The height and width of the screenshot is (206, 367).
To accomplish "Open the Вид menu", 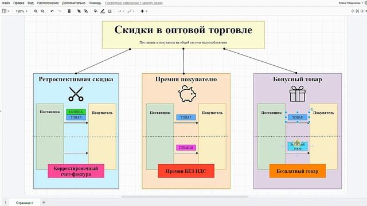I will tap(30, 3).
